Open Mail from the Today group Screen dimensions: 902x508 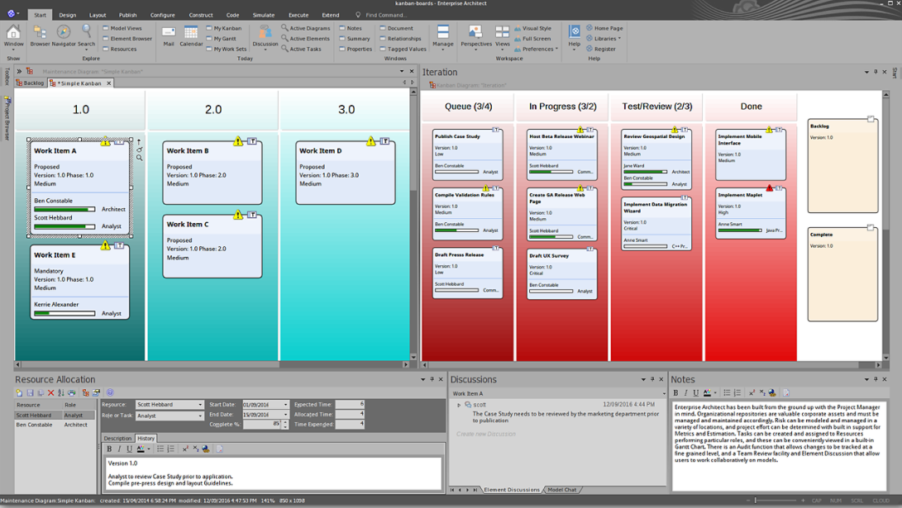[x=169, y=36]
